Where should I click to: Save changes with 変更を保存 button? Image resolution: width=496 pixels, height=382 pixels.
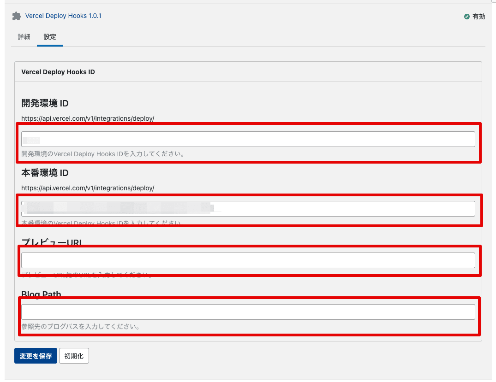click(x=36, y=356)
